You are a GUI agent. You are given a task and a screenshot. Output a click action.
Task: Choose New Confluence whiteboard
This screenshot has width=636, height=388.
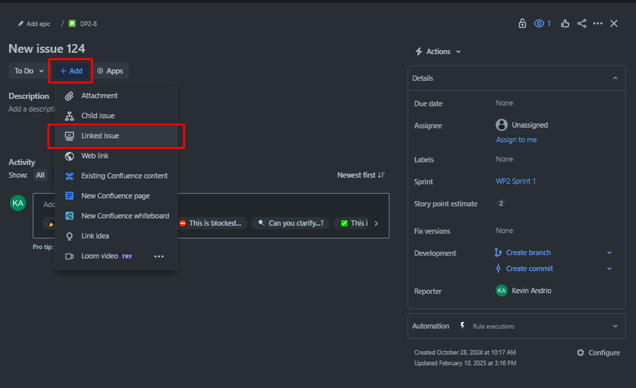pos(116,216)
